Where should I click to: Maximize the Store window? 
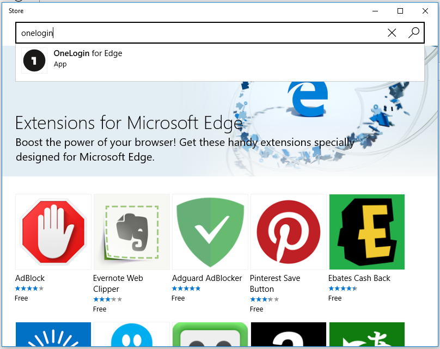pos(400,11)
